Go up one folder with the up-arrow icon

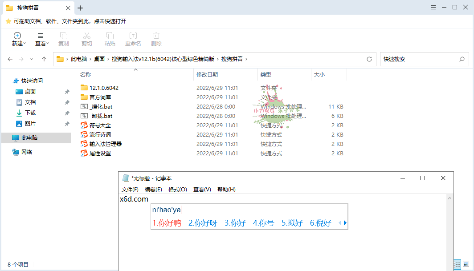[x=44, y=59]
